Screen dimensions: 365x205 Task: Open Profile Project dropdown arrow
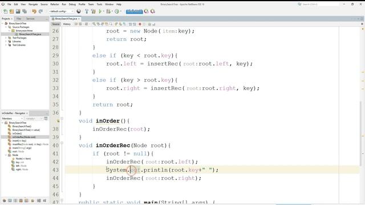pos(121,11)
